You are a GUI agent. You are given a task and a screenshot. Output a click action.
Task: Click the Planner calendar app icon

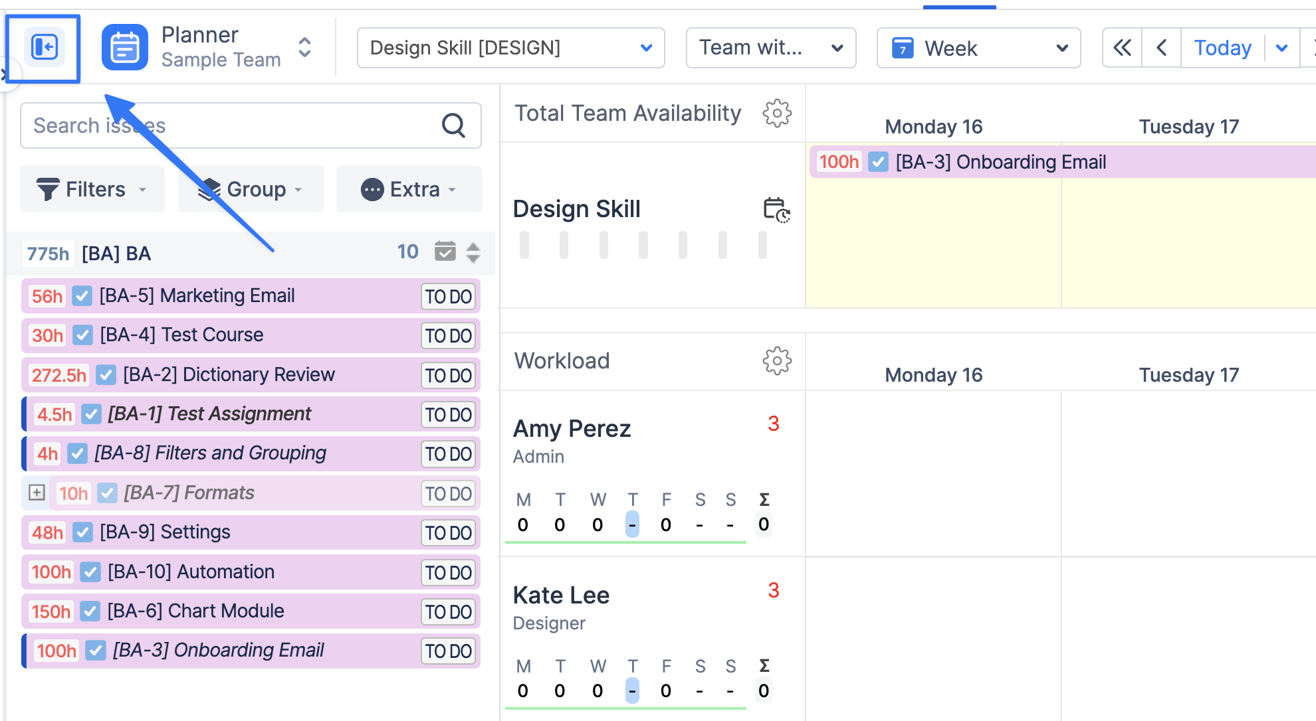[x=124, y=47]
